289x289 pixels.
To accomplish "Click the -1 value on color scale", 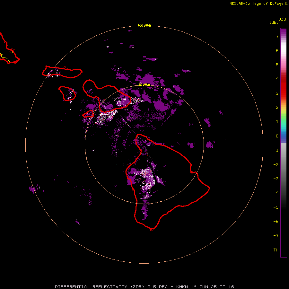I will [x=276, y=150].
